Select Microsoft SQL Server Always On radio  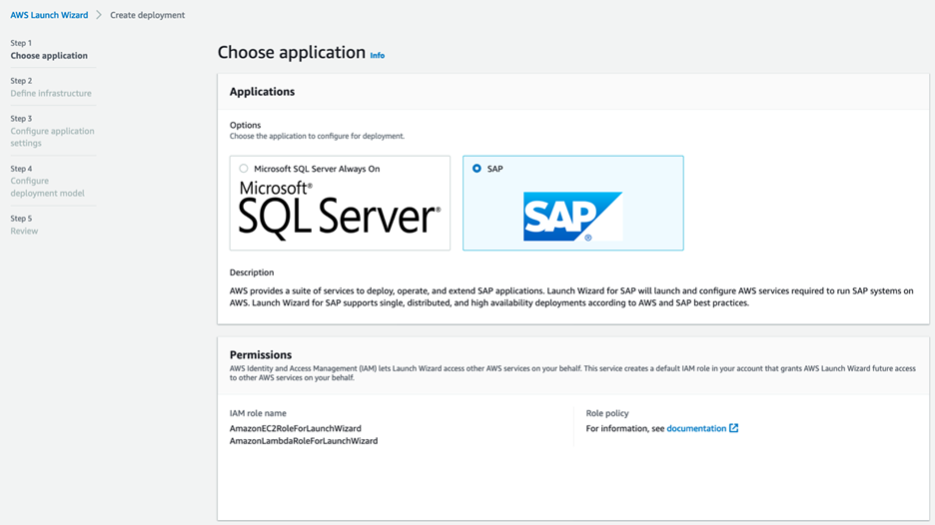tap(244, 169)
